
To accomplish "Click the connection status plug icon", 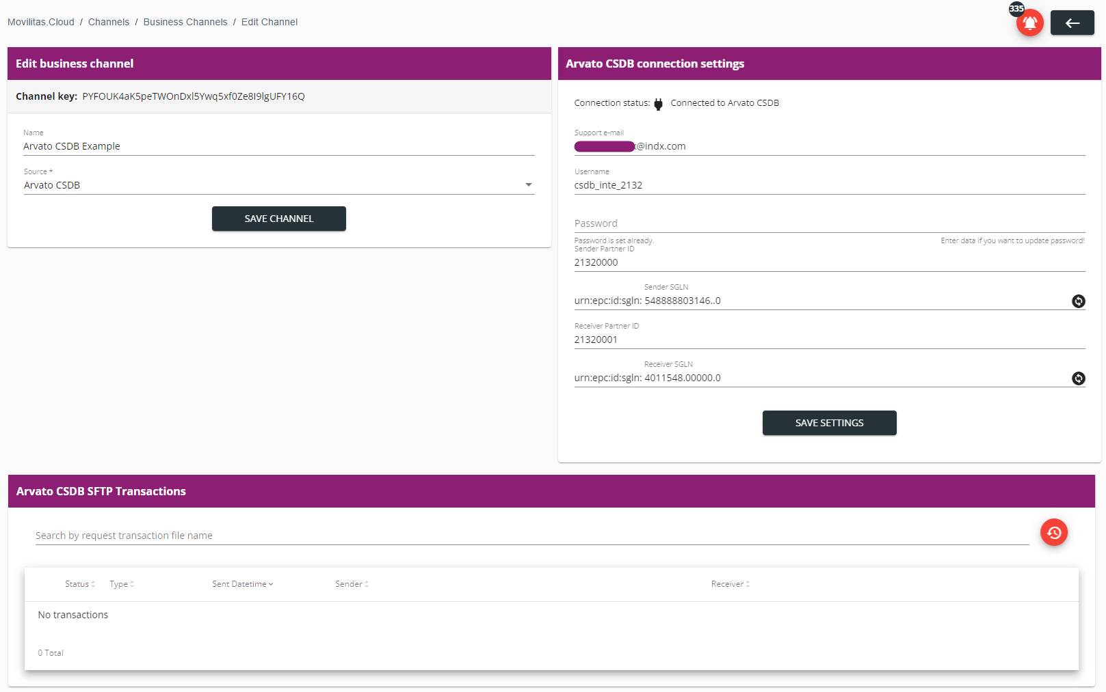I will [658, 104].
